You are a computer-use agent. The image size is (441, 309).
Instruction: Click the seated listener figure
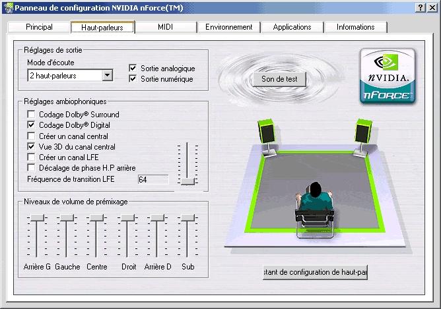tap(314, 210)
